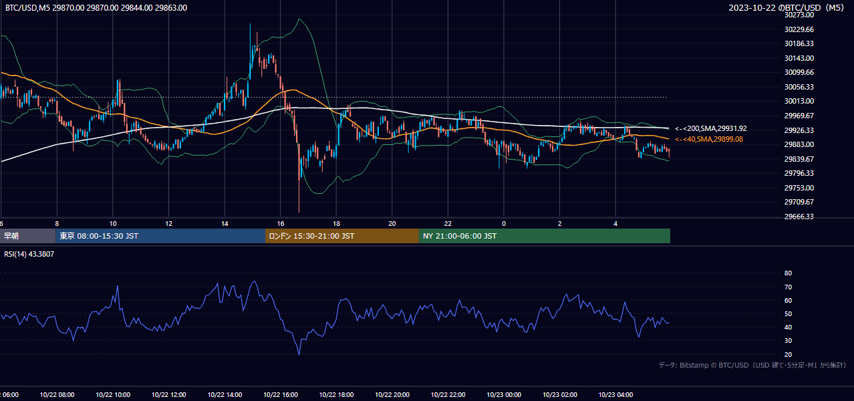Select RSI scale level 40
This screenshot has width=854, height=401.
[788, 327]
